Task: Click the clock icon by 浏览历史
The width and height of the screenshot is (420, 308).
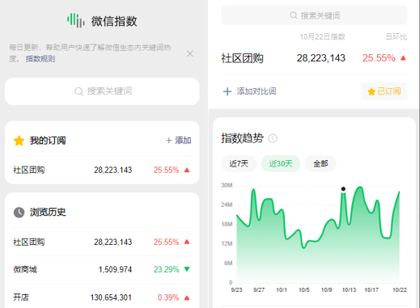Action: pos(19,213)
